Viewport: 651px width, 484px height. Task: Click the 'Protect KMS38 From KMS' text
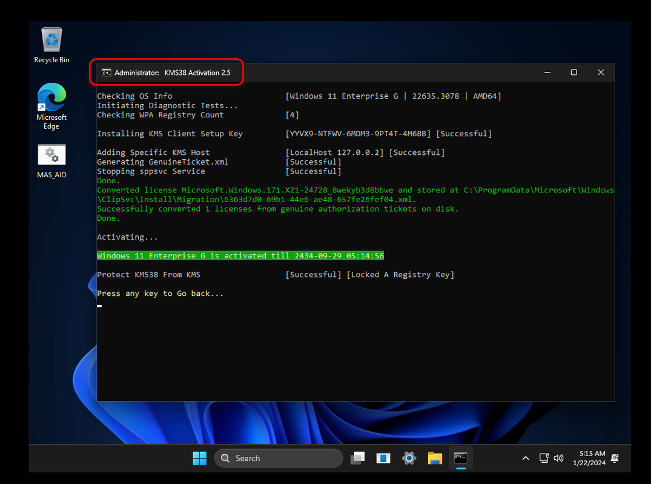(x=148, y=275)
